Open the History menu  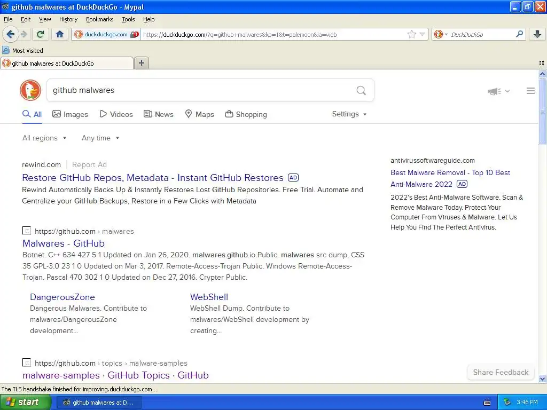tap(68, 19)
